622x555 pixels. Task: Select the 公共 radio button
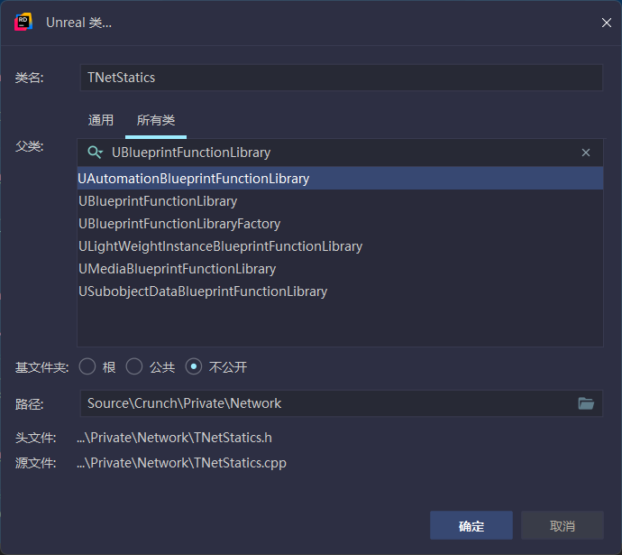pos(134,366)
